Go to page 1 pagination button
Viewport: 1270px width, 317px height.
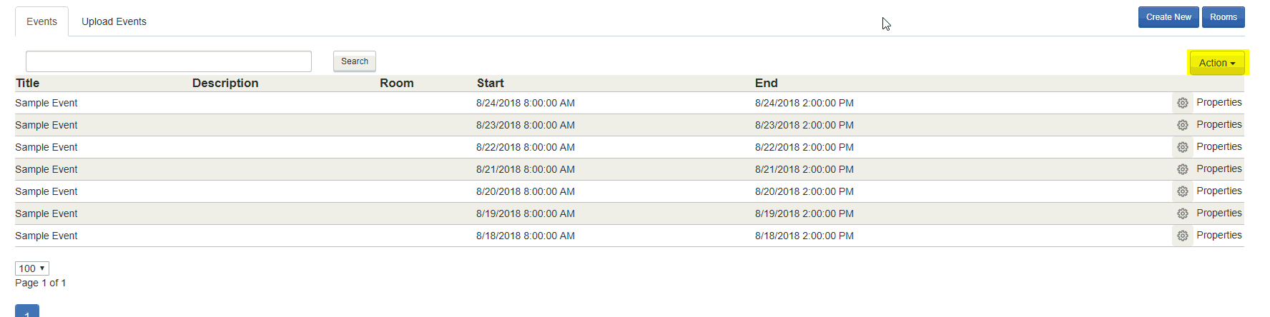(x=27, y=311)
